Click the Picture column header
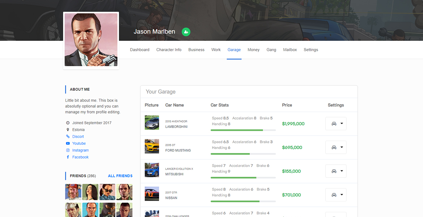Screen dimensions: 423x217 tap(151, 105)
